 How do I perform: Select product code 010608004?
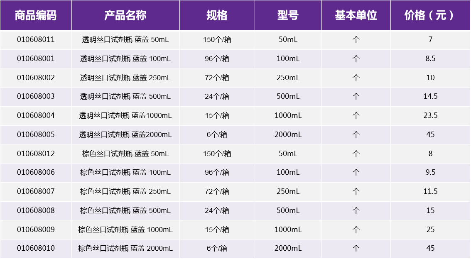point(36,115)
